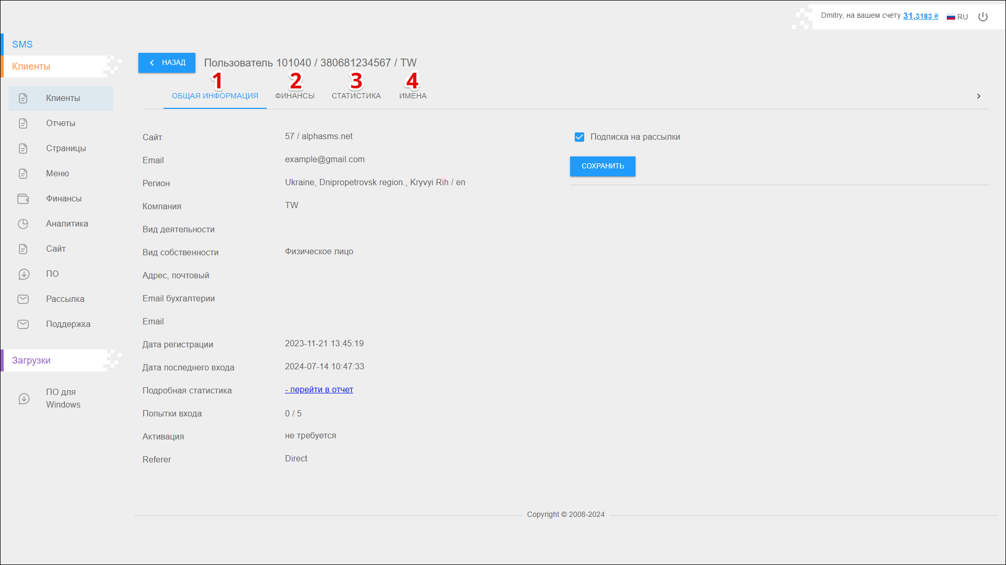Expand the Загрузки sidebar section
1006x565 pixels.
click(x=31, y=360)
